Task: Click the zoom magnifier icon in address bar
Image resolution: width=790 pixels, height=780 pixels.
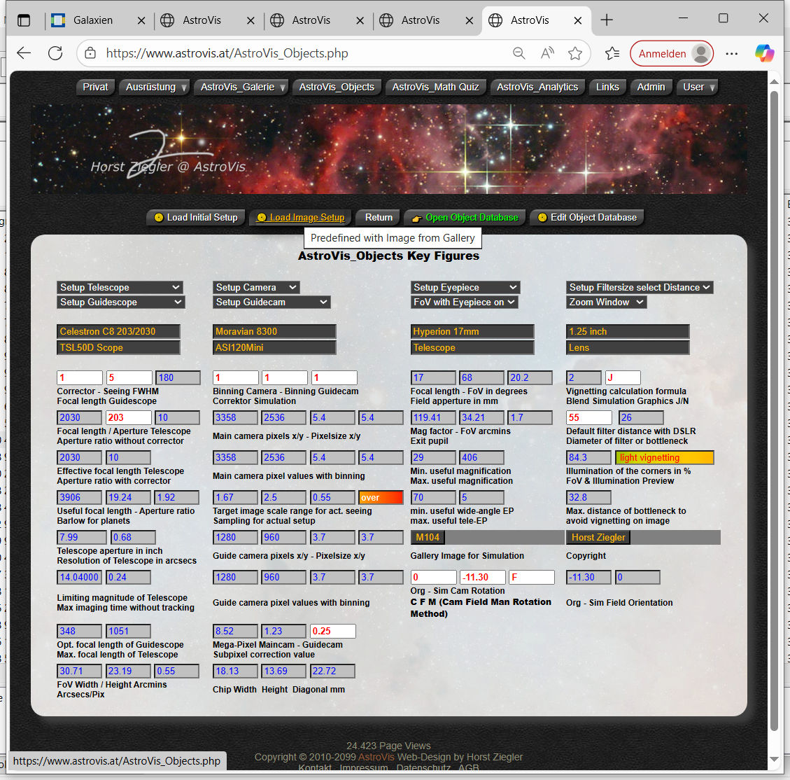Action: click(x=519, y=53)
